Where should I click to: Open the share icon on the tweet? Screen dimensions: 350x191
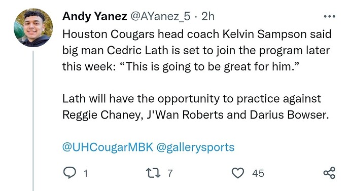click(330, 173)
